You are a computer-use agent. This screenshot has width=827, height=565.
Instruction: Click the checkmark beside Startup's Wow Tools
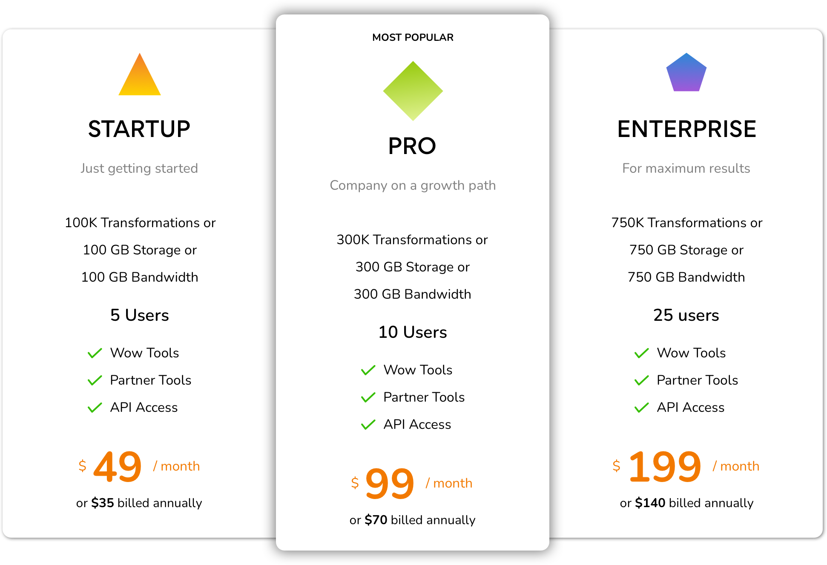[95, 353]
